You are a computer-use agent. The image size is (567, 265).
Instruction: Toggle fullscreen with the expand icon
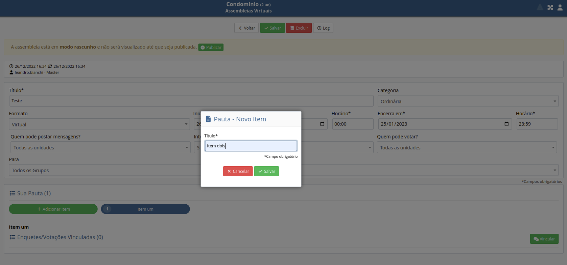point(550,7)
